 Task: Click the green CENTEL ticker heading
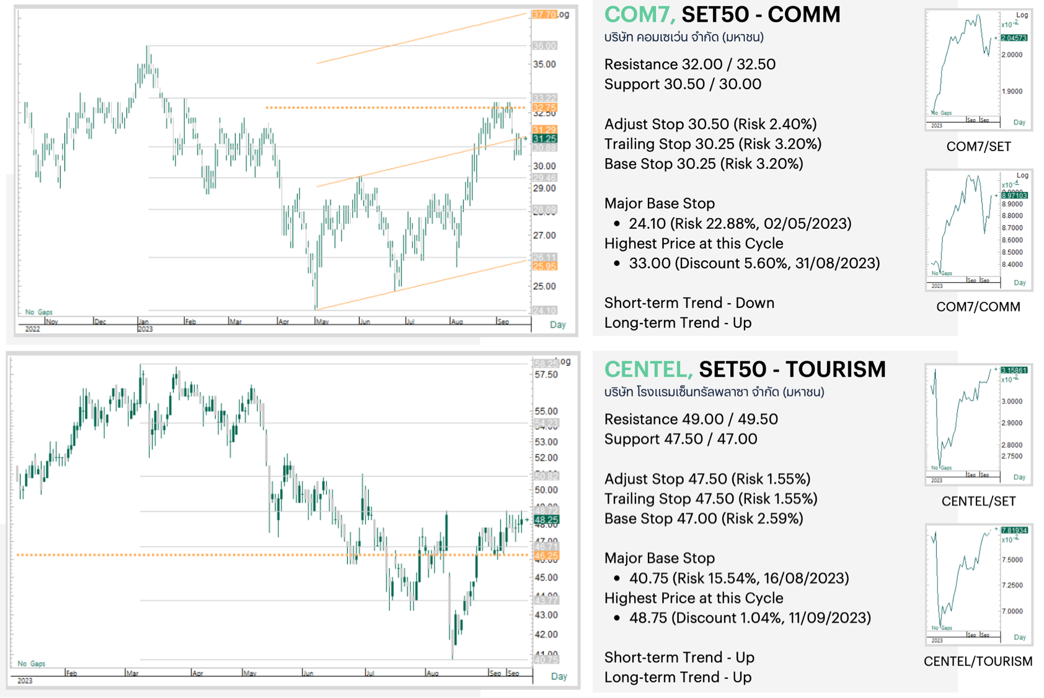(648, 369)
